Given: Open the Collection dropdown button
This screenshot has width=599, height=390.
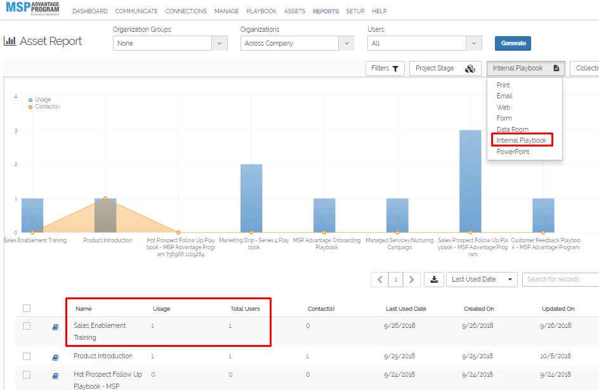Looking at the screenshot, I should [585, 68].
